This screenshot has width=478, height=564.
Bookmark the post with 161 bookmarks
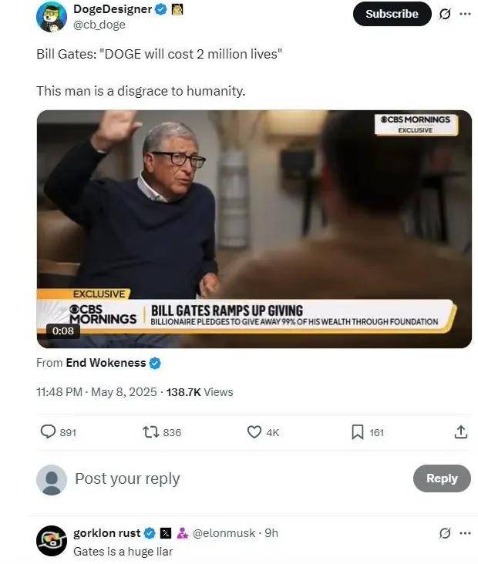tap(358, 432)
